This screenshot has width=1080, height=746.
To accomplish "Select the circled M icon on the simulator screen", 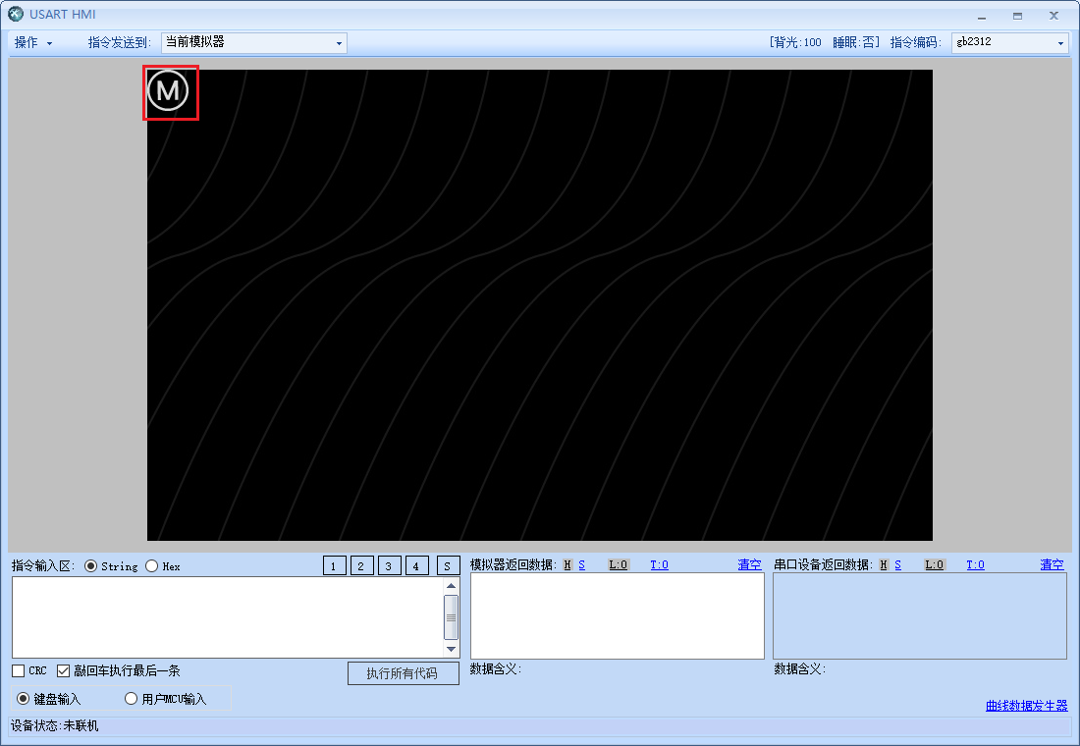I will coord(170,91).
